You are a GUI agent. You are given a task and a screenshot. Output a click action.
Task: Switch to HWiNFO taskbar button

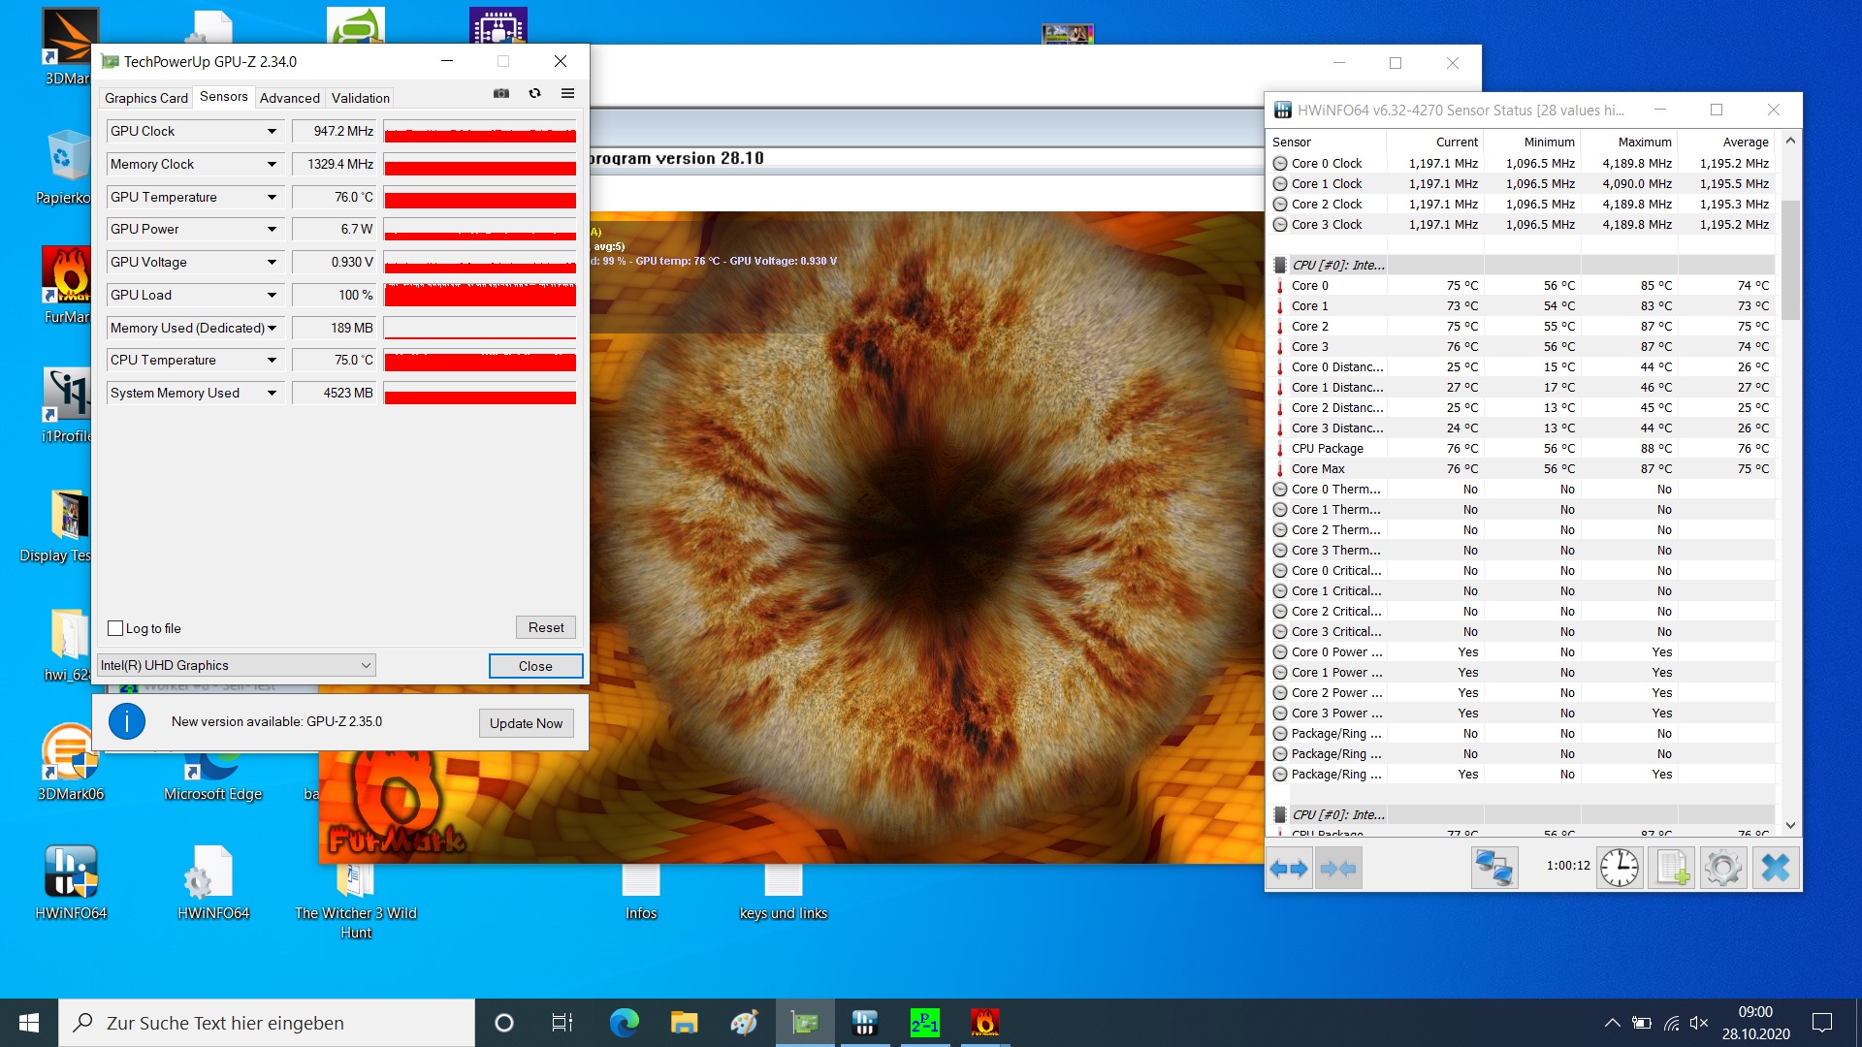click(x=864, y=1023)
